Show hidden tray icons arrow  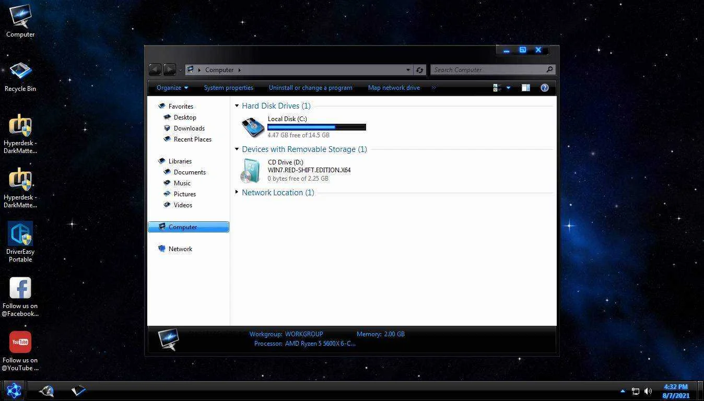623,391
